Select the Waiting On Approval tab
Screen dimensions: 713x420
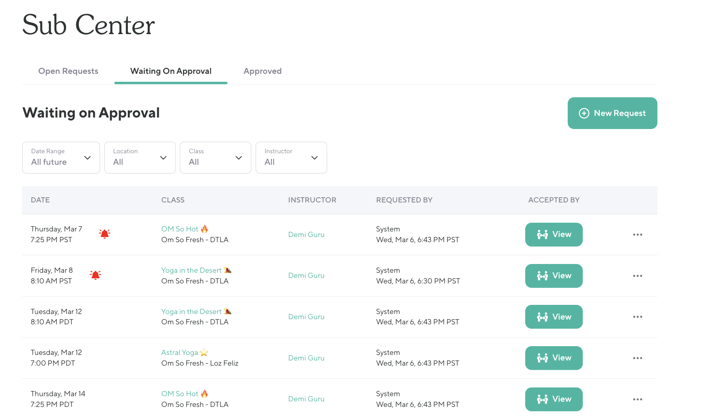171,71
